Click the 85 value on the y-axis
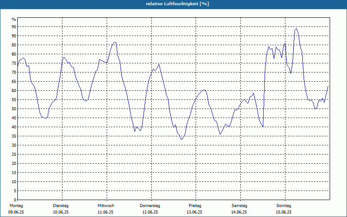The width and height of the screenshot is (347, 217). click(14, 45)
